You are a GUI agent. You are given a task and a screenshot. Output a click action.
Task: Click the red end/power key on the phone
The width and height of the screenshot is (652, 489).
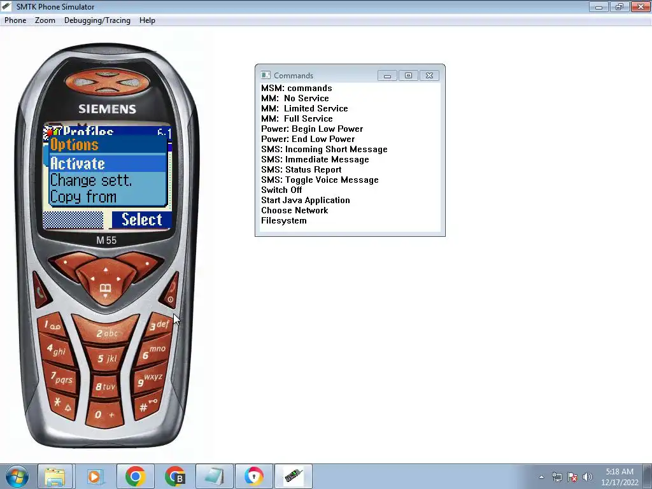pyautogui.click(x=171, y=291)
